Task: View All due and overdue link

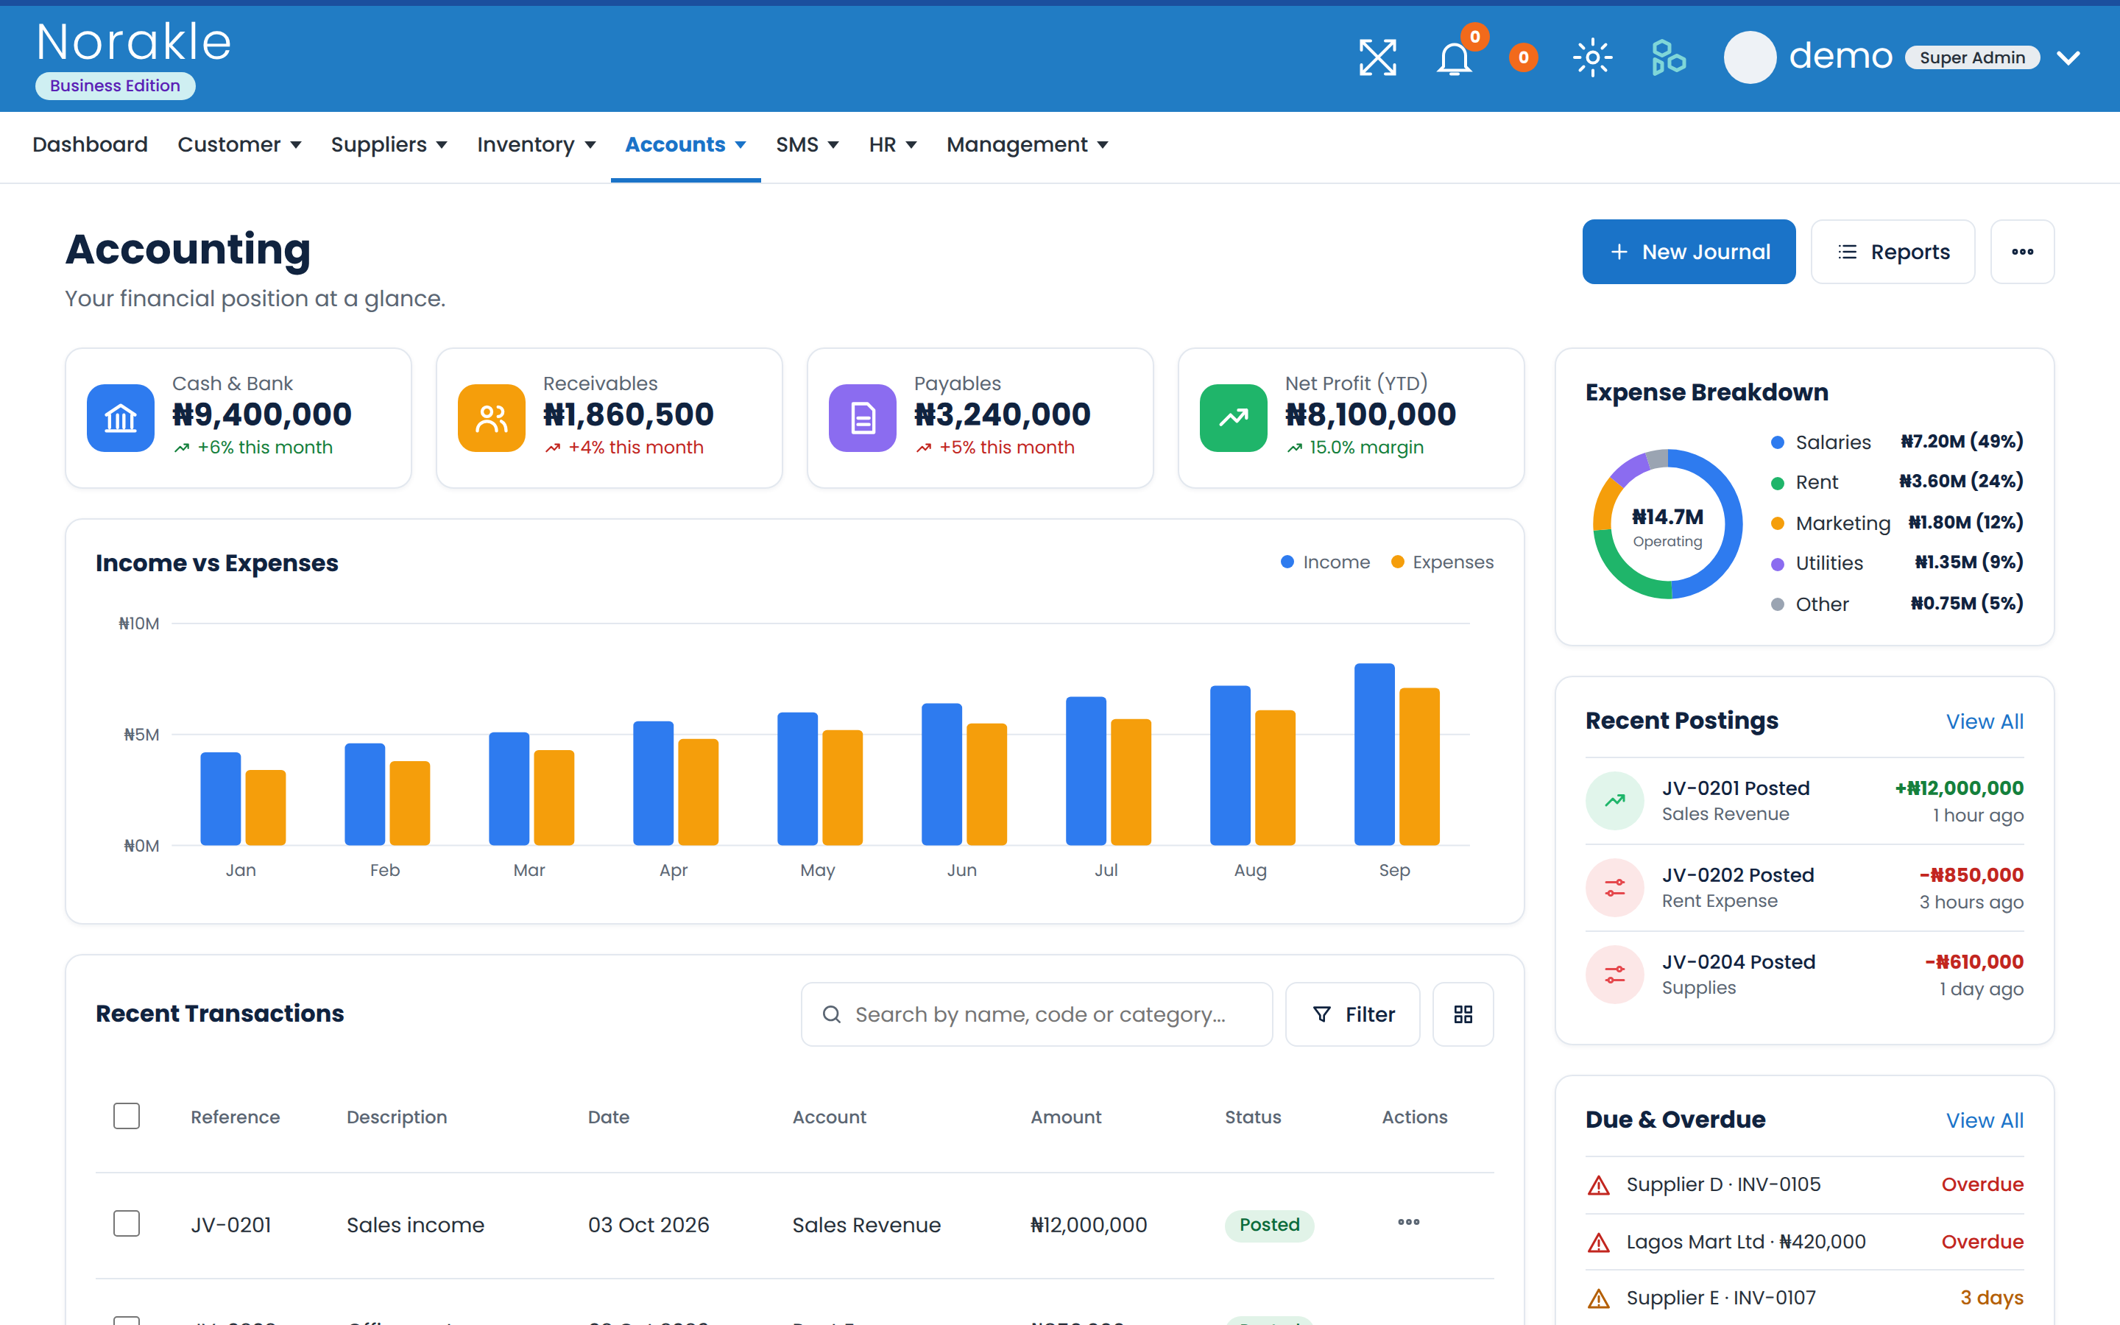Action: 1985,1120
